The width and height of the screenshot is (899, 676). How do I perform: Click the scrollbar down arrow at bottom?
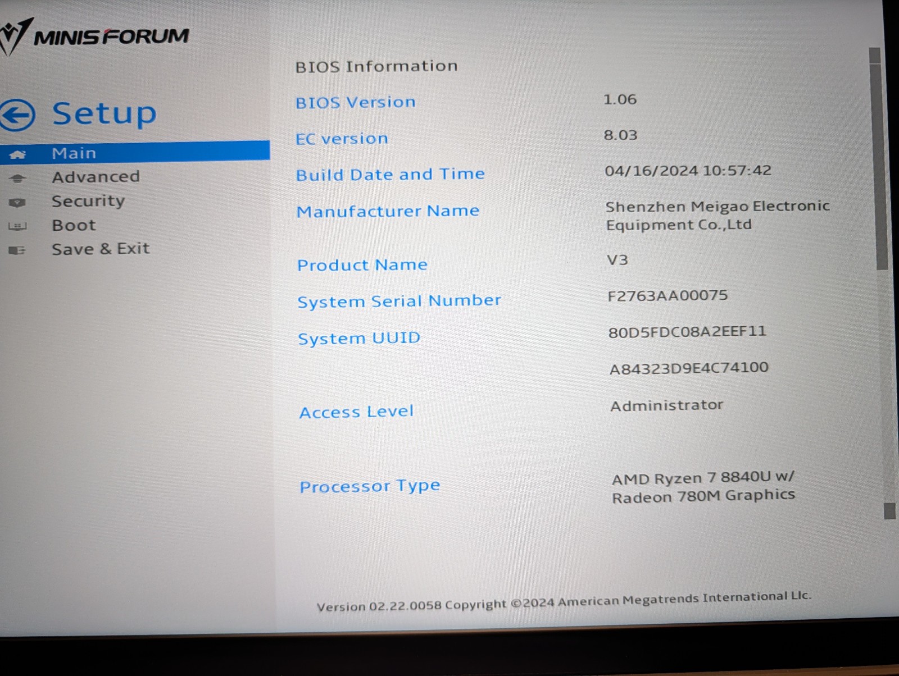tap(889, 511)
